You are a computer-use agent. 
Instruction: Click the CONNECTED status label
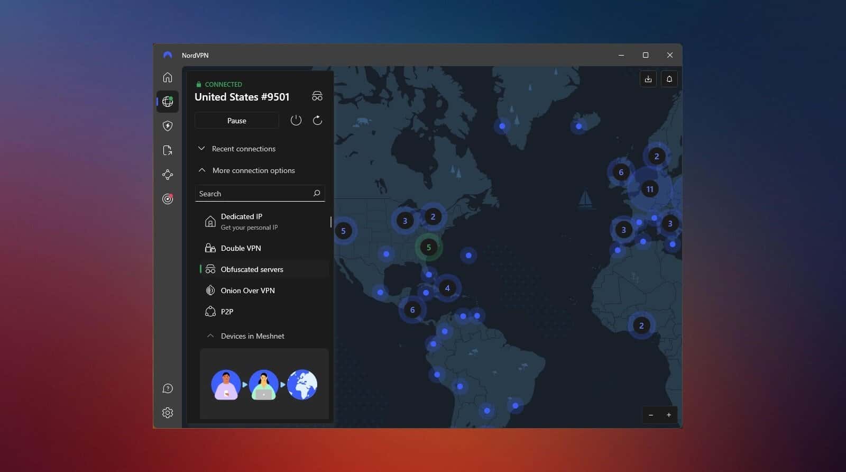coord(223,84)
